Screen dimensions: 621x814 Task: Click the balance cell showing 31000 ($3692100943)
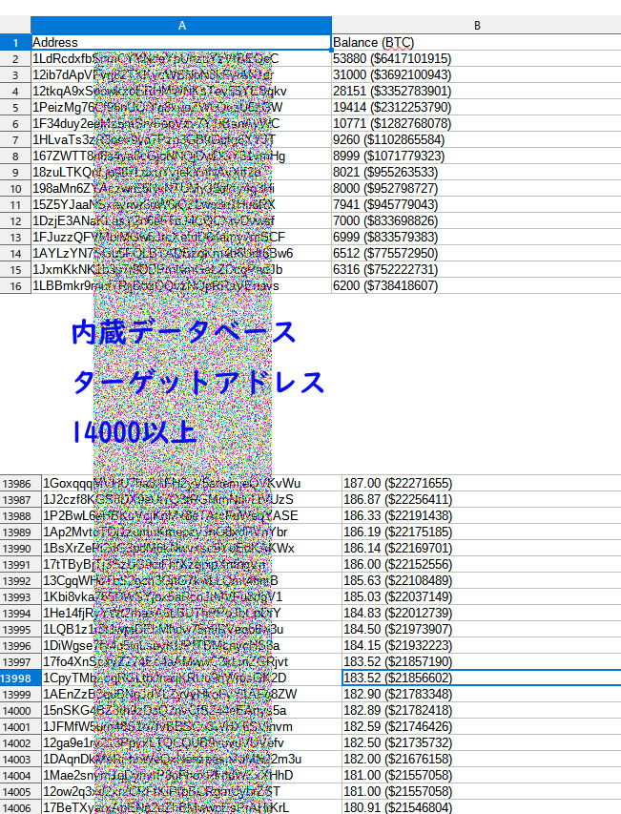(476, 74)
